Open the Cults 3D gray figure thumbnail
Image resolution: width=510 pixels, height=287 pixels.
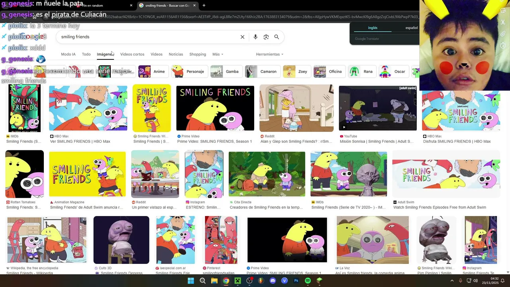pyautogui.click(x=121, y=240)
